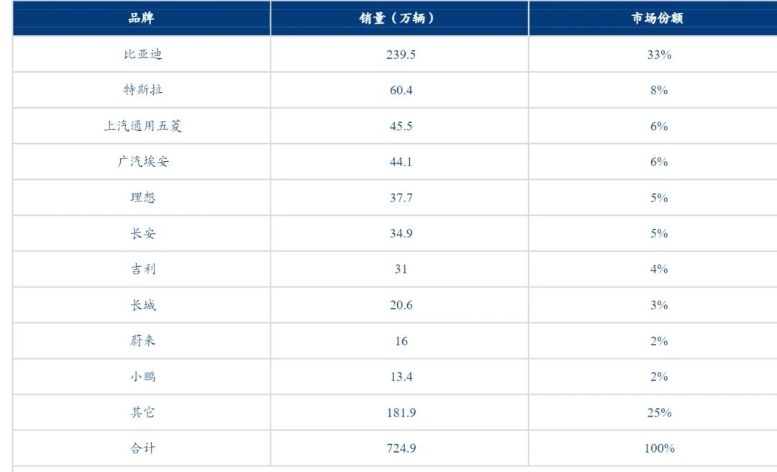Click the 181.9 sales value
The width and height of the screenshot is (777, 472).
coord(401,412)
